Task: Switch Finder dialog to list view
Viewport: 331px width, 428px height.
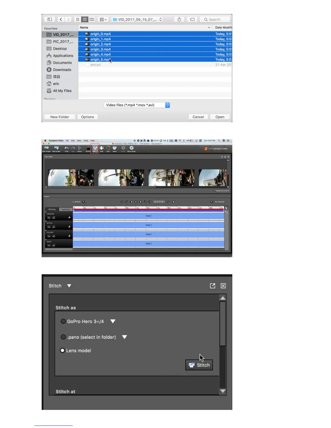Action: [85, 19]
